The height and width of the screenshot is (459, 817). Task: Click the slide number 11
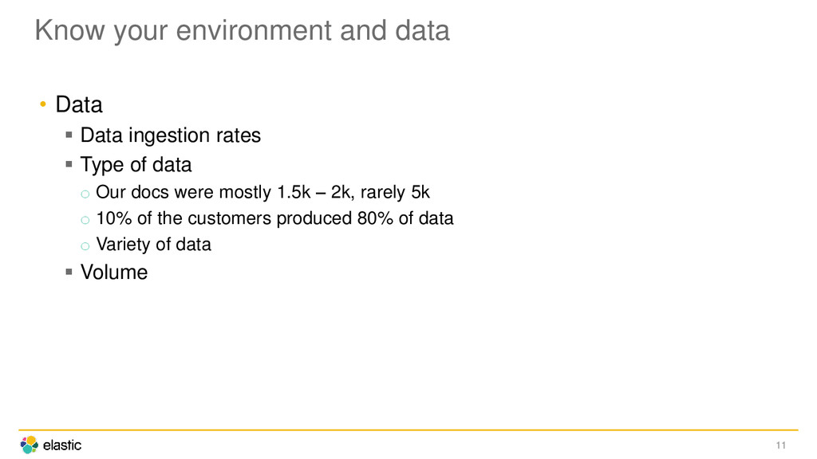point(780,445)
